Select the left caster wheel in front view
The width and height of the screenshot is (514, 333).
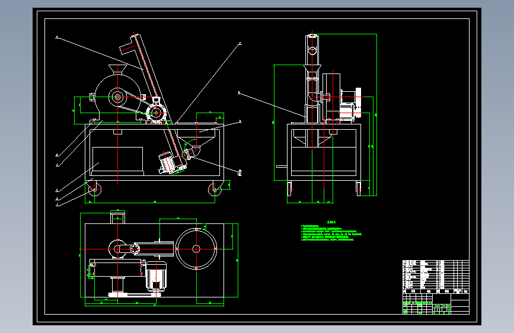click(x=95, y=189)
